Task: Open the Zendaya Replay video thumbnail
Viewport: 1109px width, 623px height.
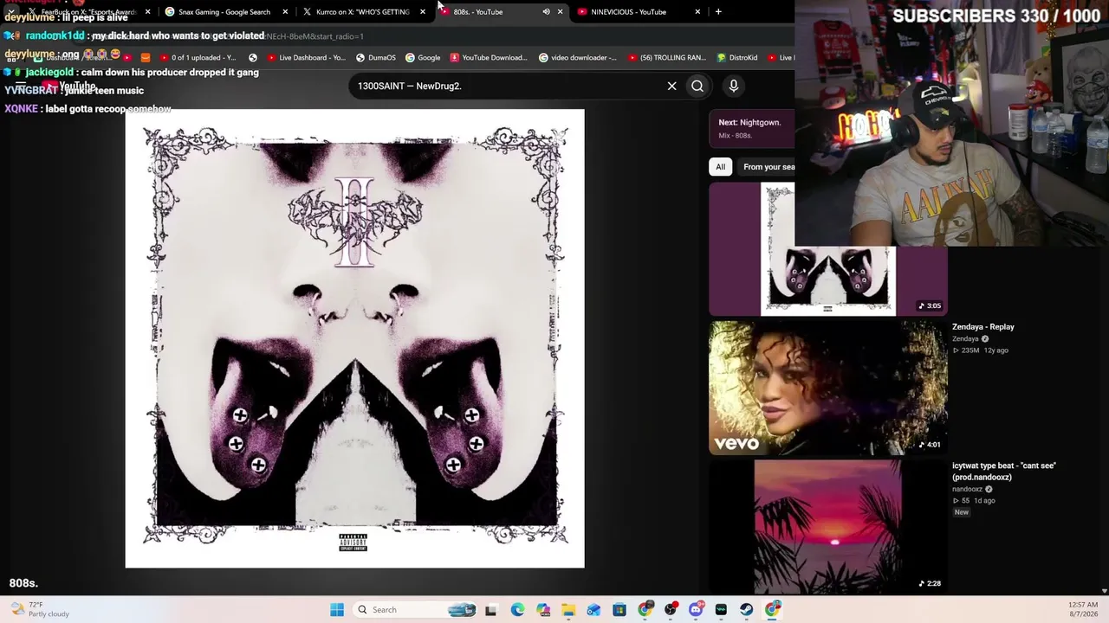Action: [x=827, y=389]
